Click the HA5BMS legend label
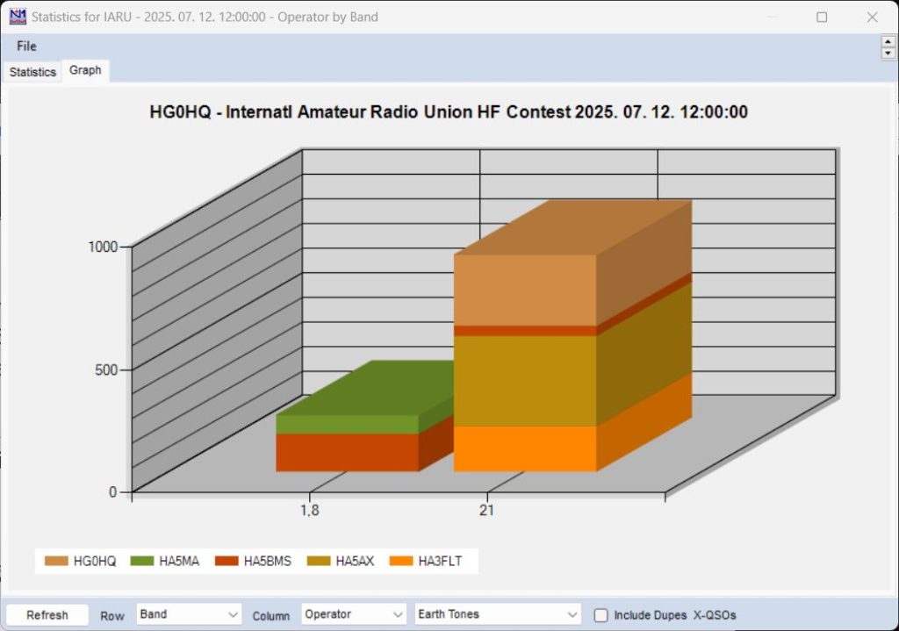899x631 pixels. coord(268,561)
